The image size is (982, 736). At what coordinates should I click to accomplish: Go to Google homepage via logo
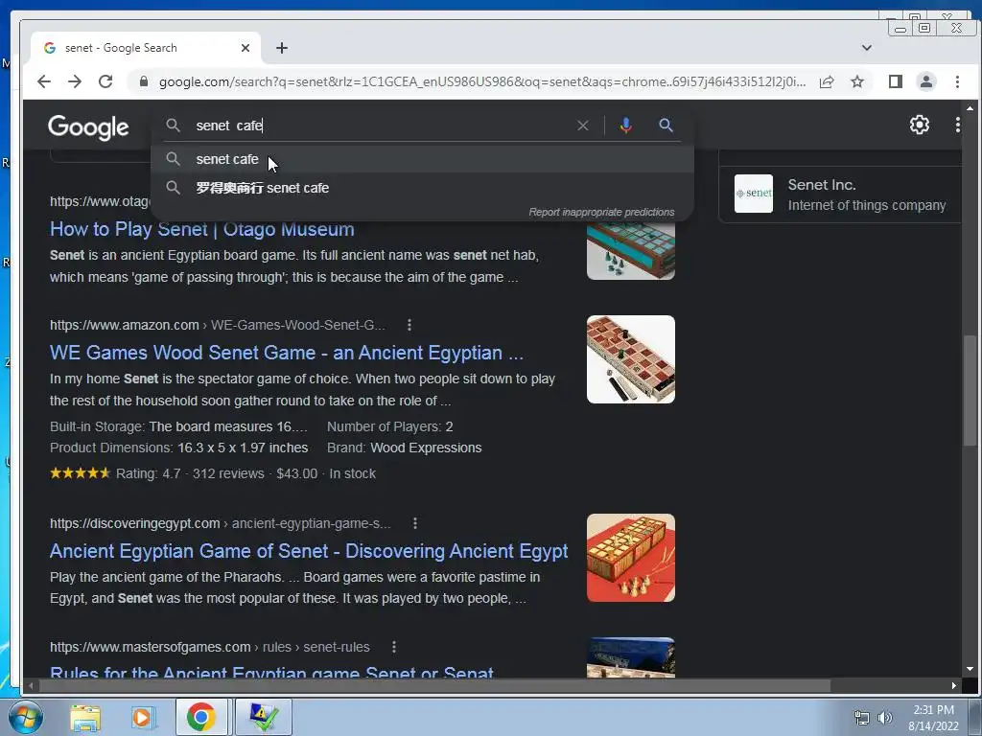pyautogui.click(x=88, y=127)
